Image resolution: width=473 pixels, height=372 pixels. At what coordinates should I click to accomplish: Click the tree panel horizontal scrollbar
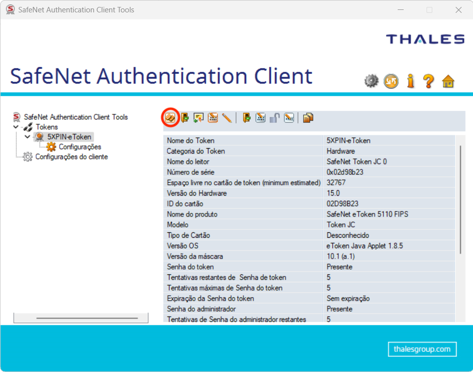click(x=87, y=318)
